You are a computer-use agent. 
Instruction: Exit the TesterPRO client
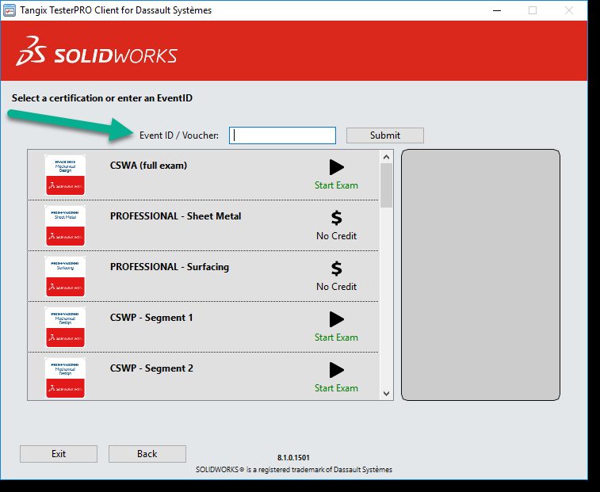[x=59, y=454]
